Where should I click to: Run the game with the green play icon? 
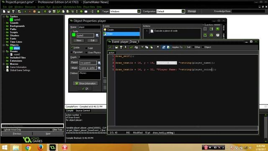click(25, 11)
